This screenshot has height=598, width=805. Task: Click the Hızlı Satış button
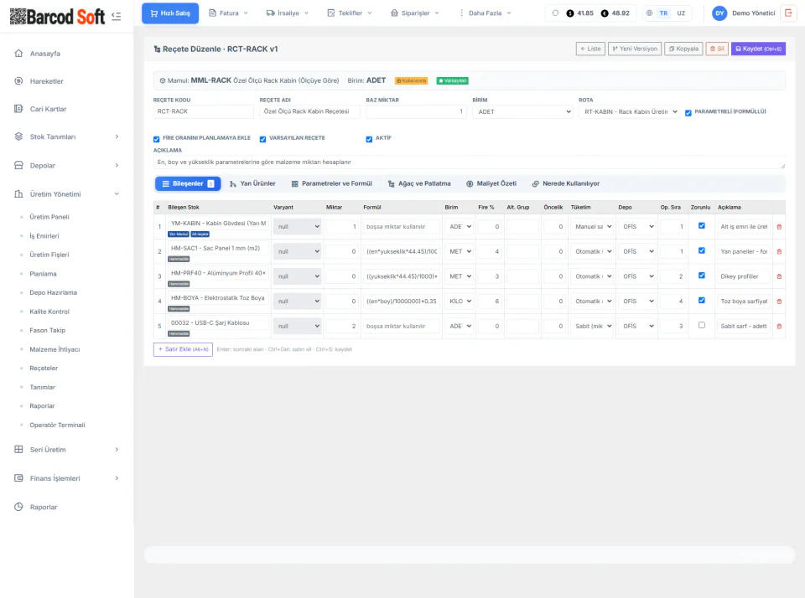coord(170,13)
